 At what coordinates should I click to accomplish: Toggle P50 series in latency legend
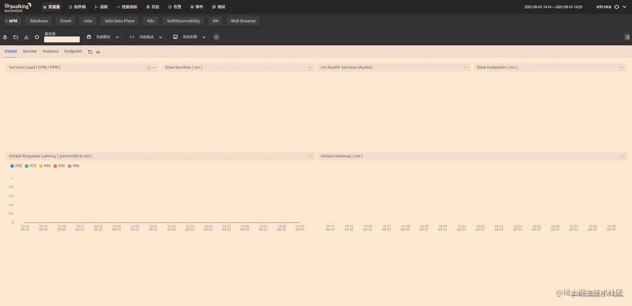pyautogui.click(x=16, y=166)
